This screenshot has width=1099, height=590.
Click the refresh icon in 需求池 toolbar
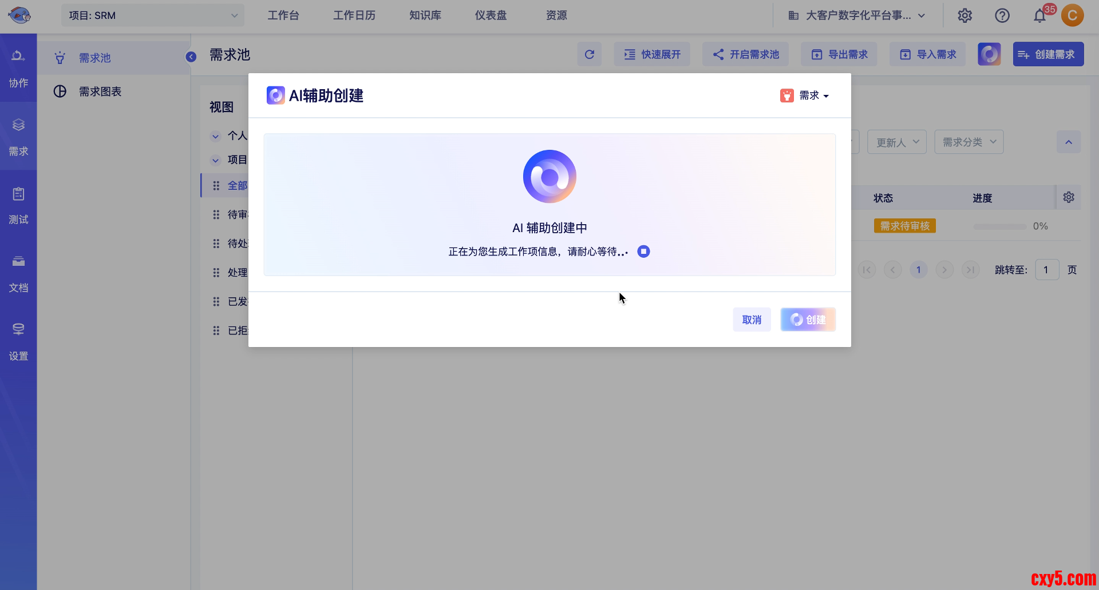(590, 54)
